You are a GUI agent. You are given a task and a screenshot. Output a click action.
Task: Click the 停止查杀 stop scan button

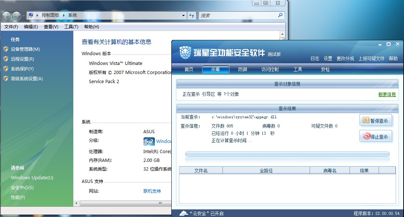click(x=376, y=136)
